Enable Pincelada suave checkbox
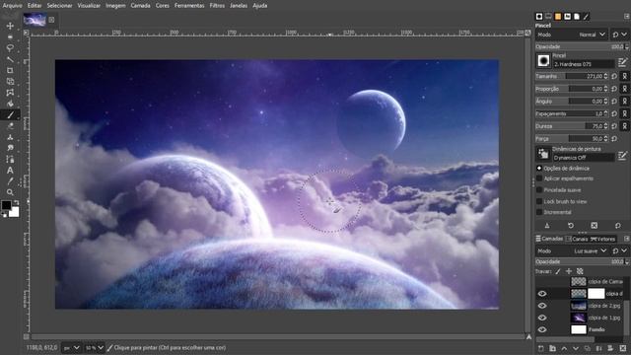631x355 pixels. (x=539, y=190)
